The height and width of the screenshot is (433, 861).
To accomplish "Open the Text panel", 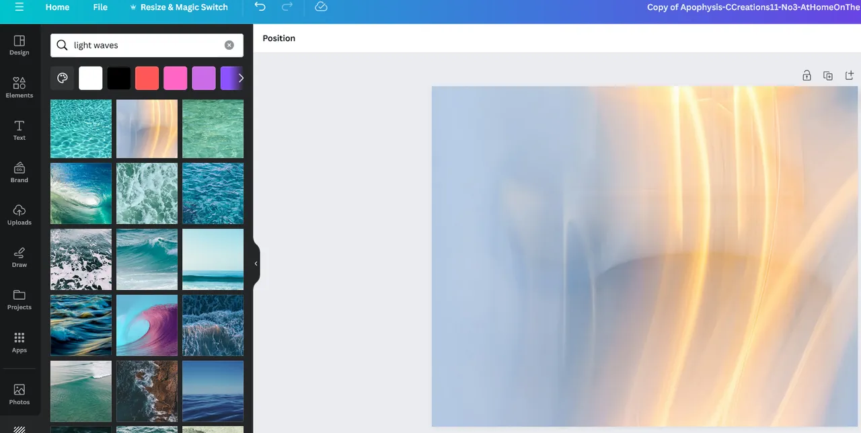I will click(20, 130).
